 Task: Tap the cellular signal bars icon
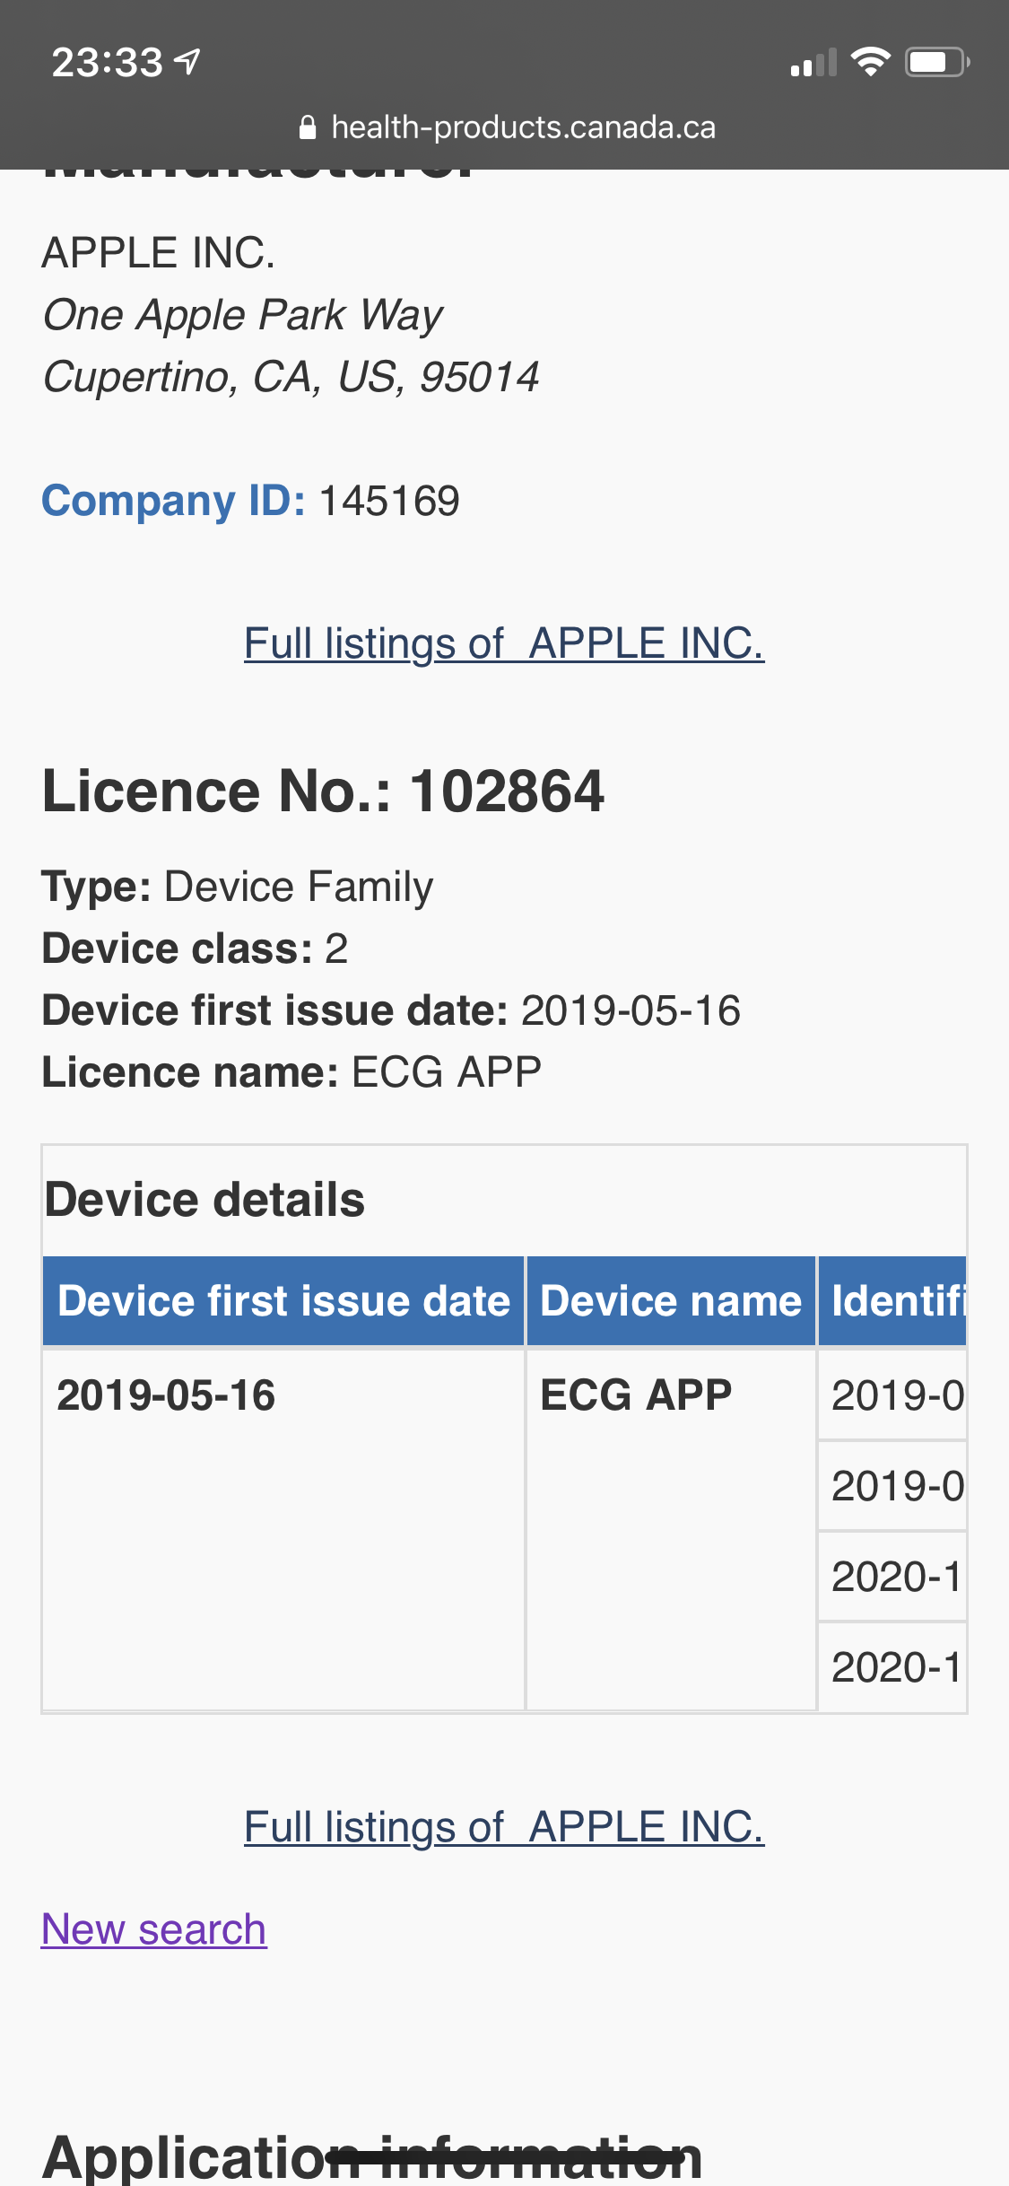point(813,63)
